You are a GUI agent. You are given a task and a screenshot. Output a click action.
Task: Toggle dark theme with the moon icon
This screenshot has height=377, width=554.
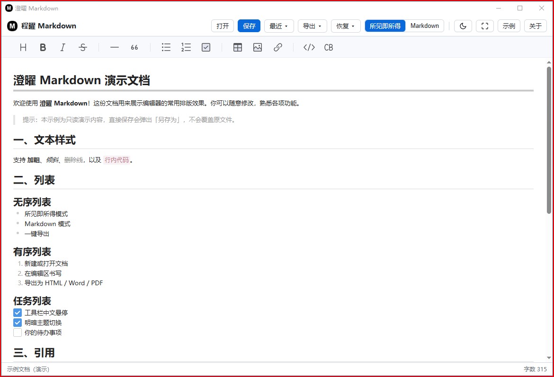point(463,26)
